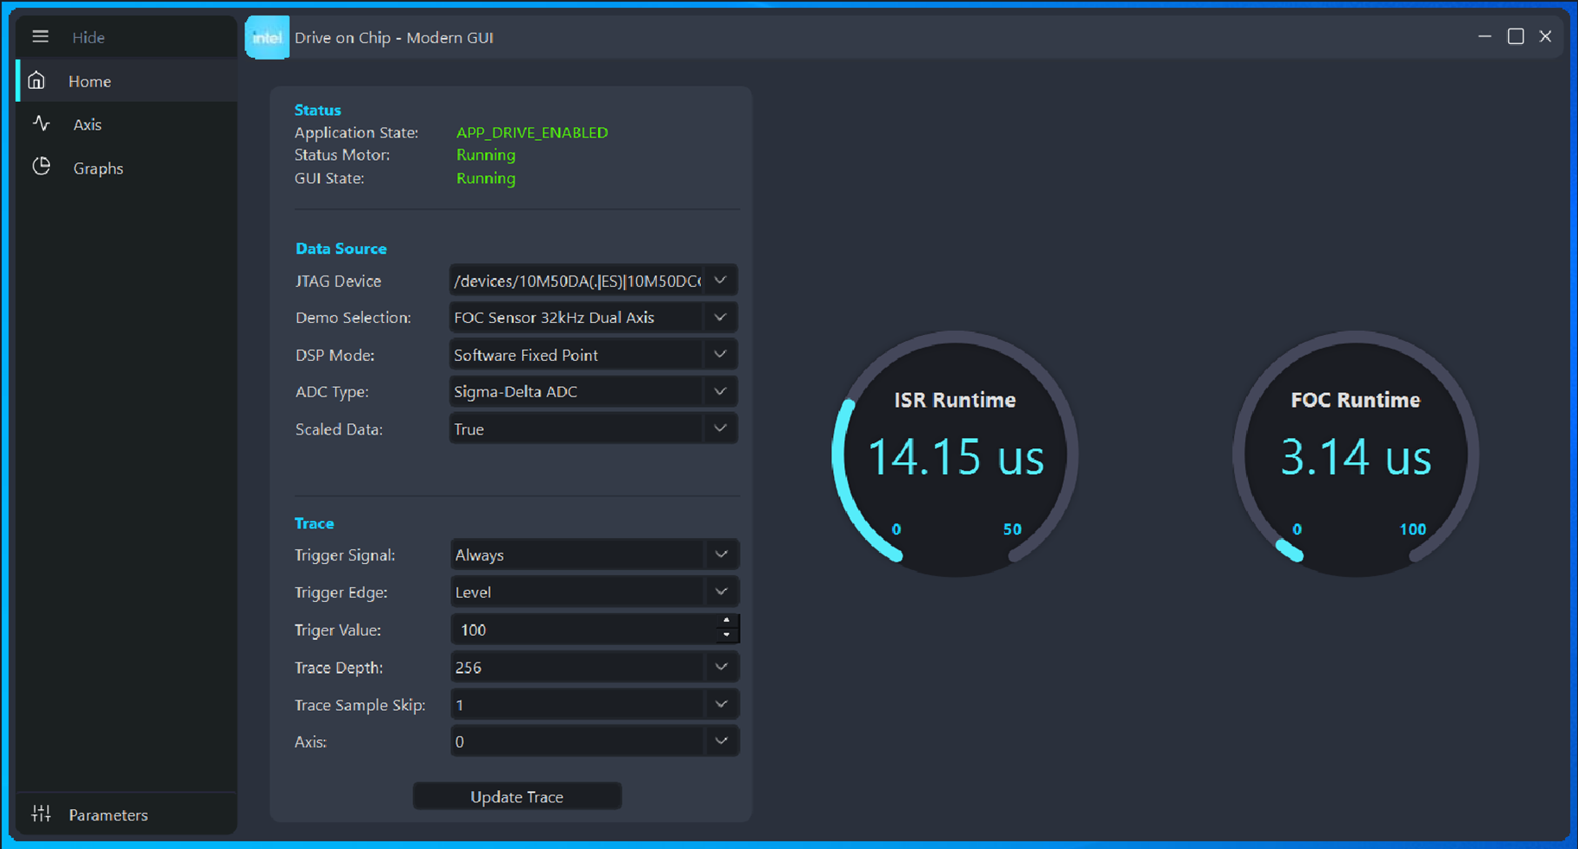1578x849 pixels.
Task: Click the Intel logo icon
Action: pyautogui.click(x=267, y=37)
